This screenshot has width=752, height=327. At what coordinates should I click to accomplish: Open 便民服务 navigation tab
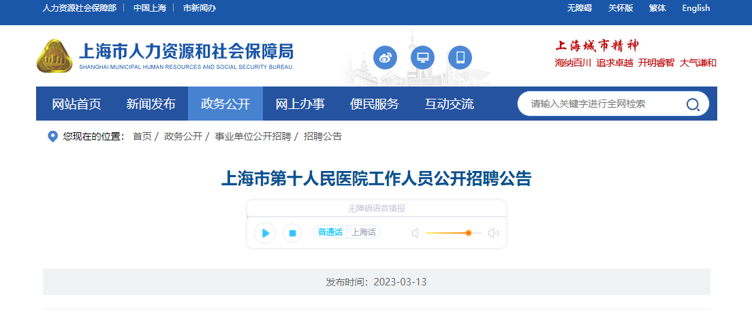coord(375,104)
